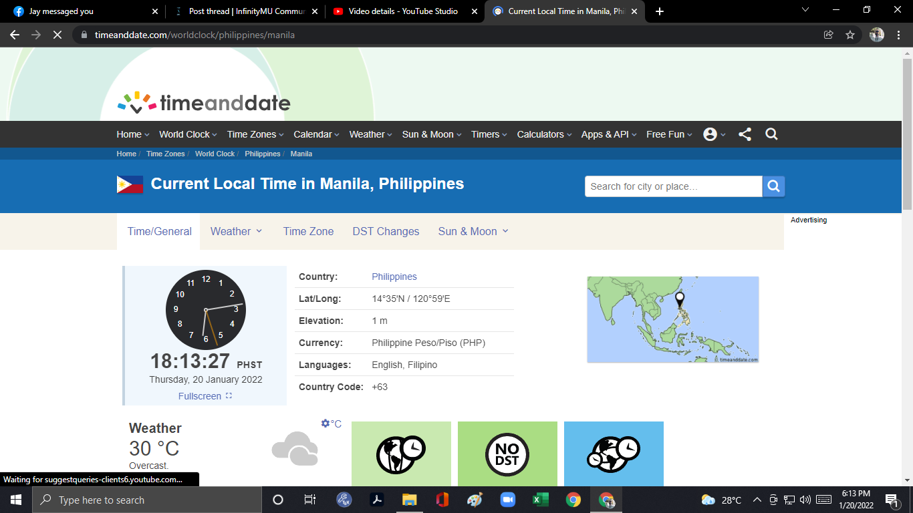The width and height of the screenshot is (913, 513).
Task: Click the page vertical scrollbar
Action: pyautogui.click(x=907, y=134)
